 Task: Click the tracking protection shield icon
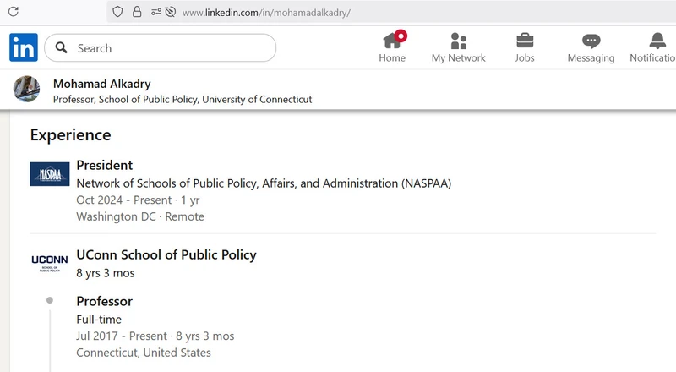[117, 13]
